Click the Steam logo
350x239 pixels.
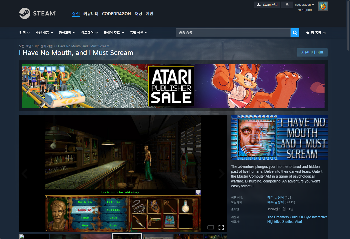[x=38, y=13]
